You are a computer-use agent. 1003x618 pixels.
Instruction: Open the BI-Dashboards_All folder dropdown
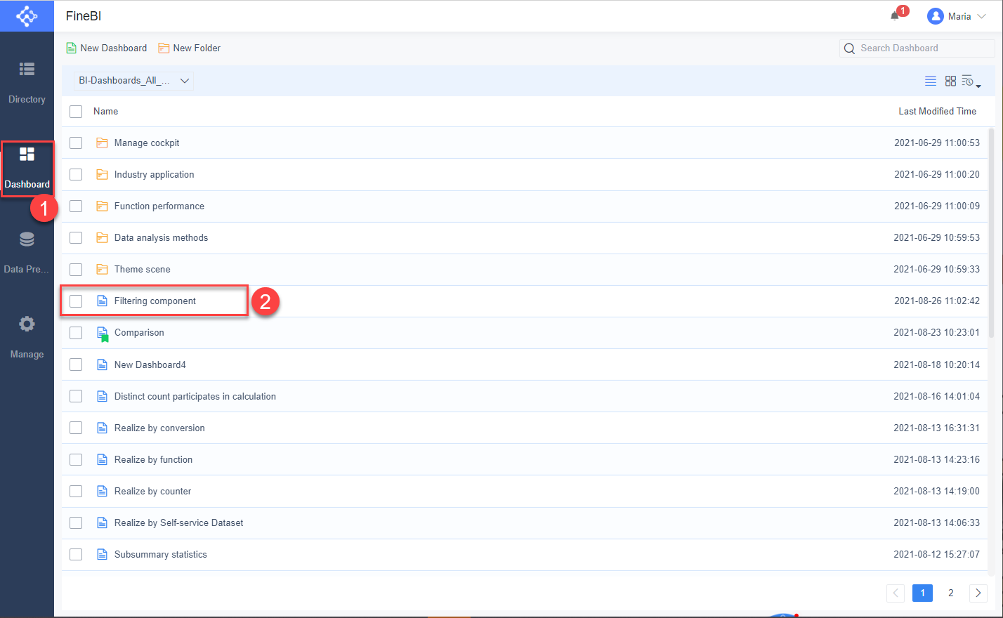pos(133,81)
